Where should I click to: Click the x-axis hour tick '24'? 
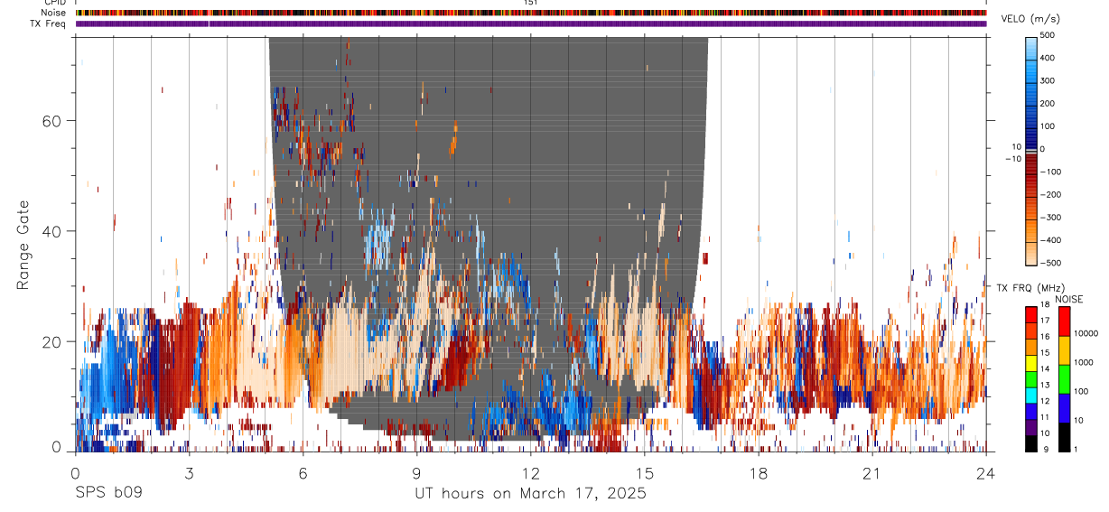tap(986, 473)
